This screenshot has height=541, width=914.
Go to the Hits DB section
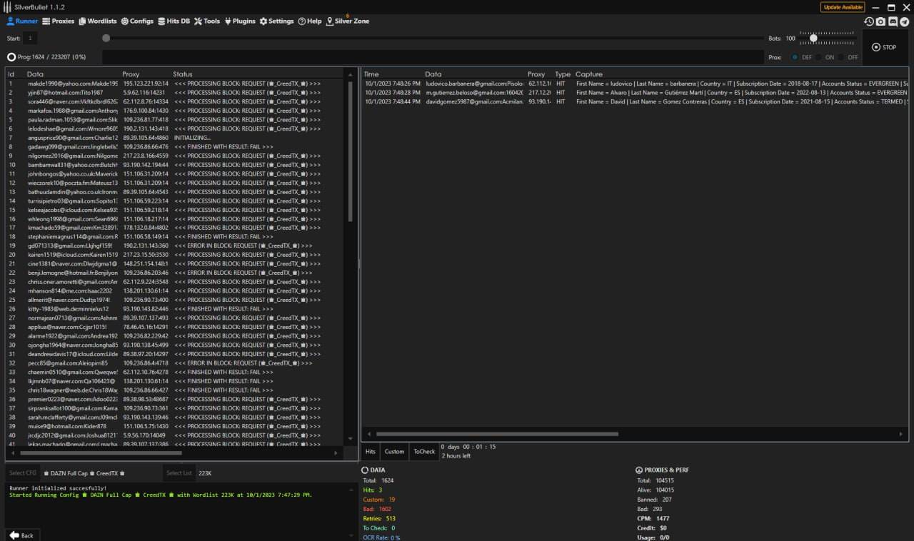point(174,21)
